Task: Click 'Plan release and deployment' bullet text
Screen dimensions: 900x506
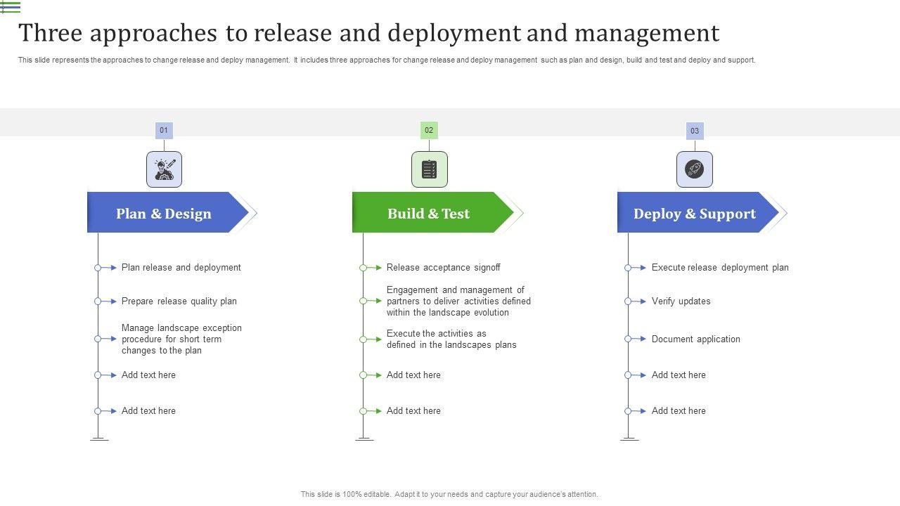Action: coord(181,268)
